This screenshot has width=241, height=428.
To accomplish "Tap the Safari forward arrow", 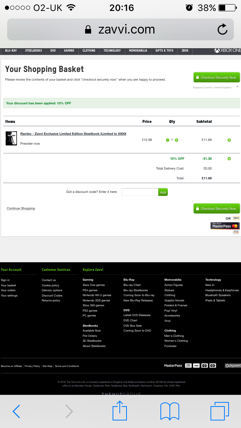I will [69, 411].
